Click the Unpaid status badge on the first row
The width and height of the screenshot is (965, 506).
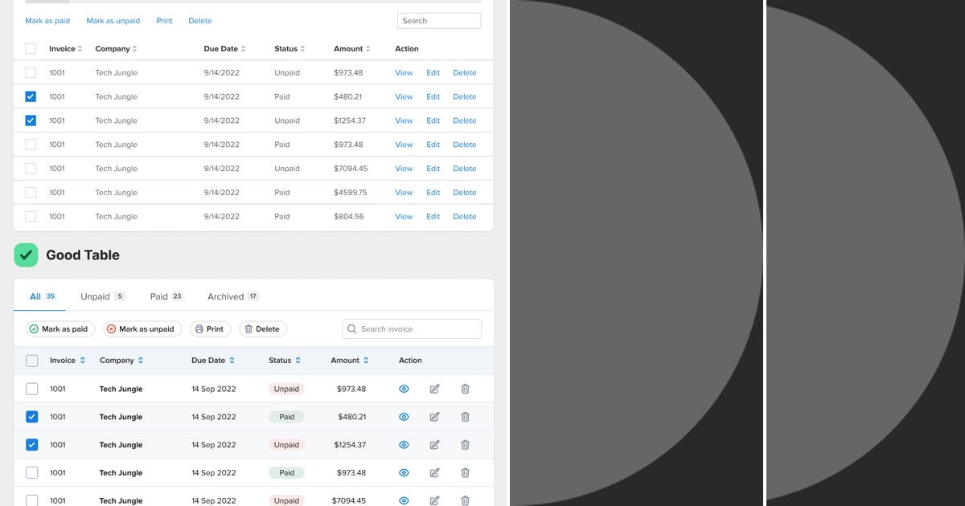[286, 389]
